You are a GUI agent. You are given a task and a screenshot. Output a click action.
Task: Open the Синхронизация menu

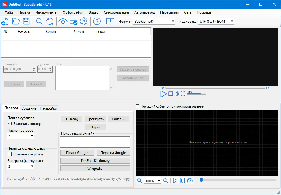click(116, 12)
